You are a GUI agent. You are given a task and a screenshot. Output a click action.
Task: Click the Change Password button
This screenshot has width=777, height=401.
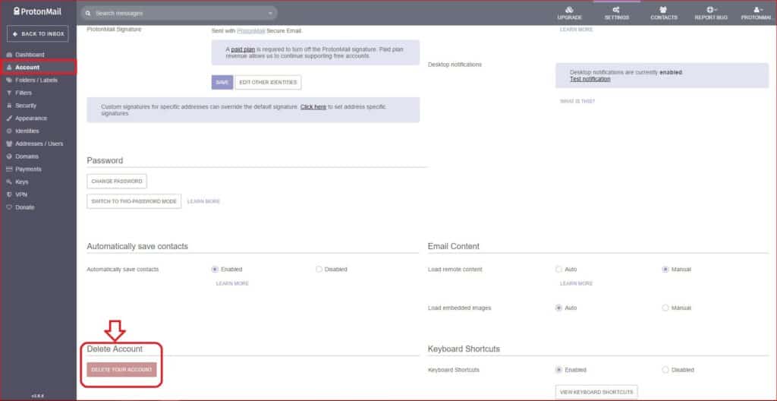coord(117,182)
